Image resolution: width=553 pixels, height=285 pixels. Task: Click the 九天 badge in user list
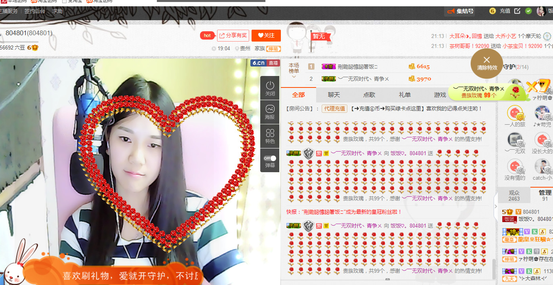[509, 279]
